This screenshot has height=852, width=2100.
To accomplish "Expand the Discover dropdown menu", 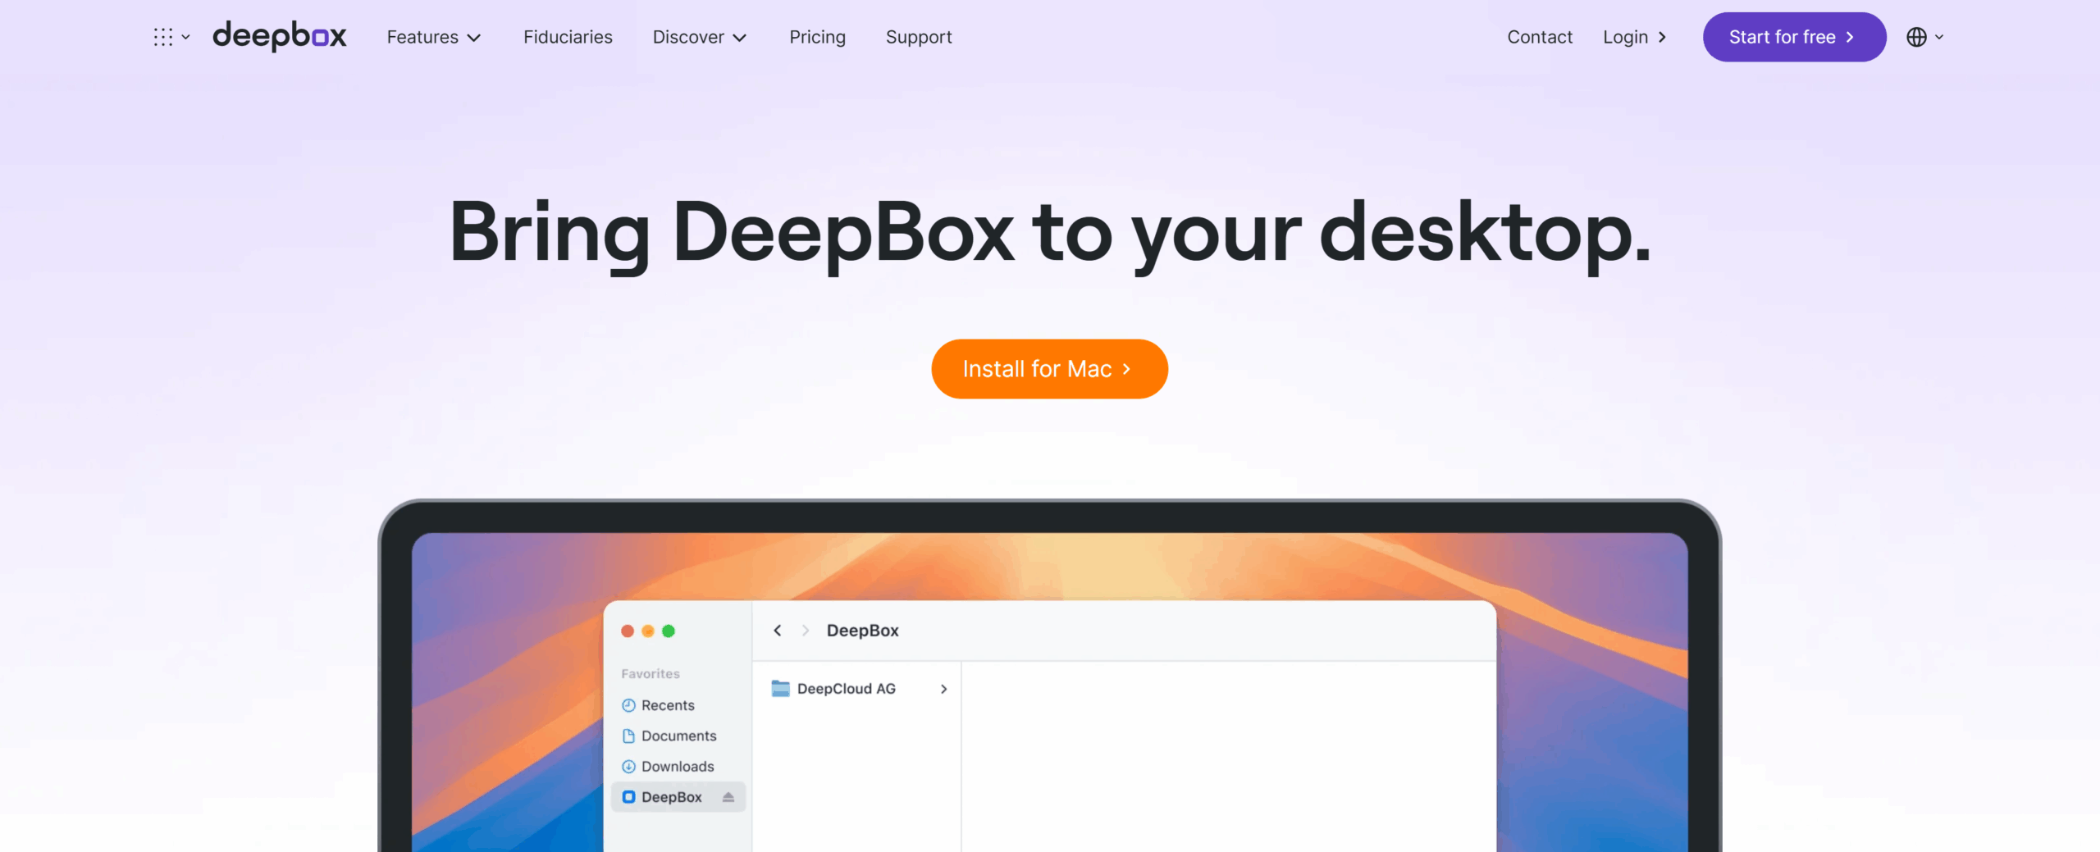I will point(699,37).
